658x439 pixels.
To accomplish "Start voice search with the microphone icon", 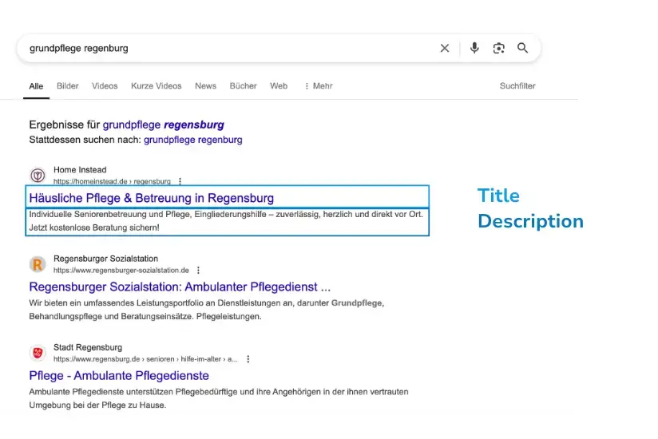I will click(474, 48).
